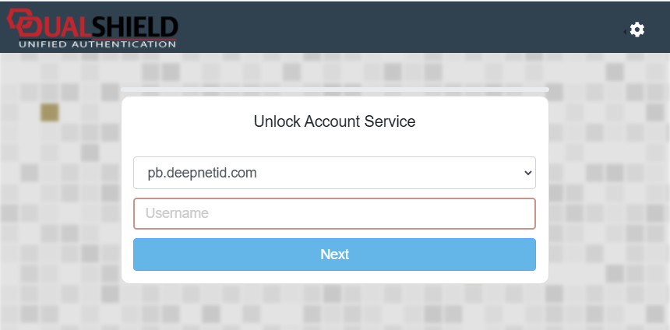Click the Unified Authentication tagline
This screenshot has height=330, width=670.
click(97, 44)
